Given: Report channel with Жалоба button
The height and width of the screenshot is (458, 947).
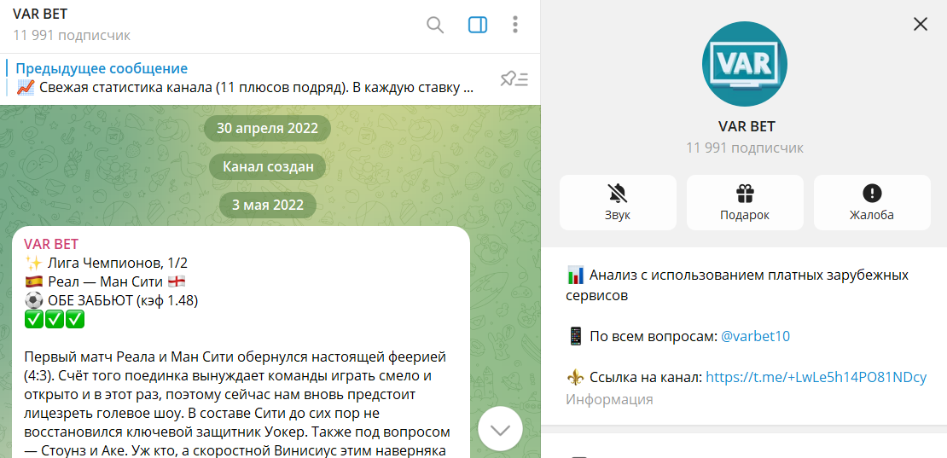Looking at the screenshot, I should pos(872,202).
